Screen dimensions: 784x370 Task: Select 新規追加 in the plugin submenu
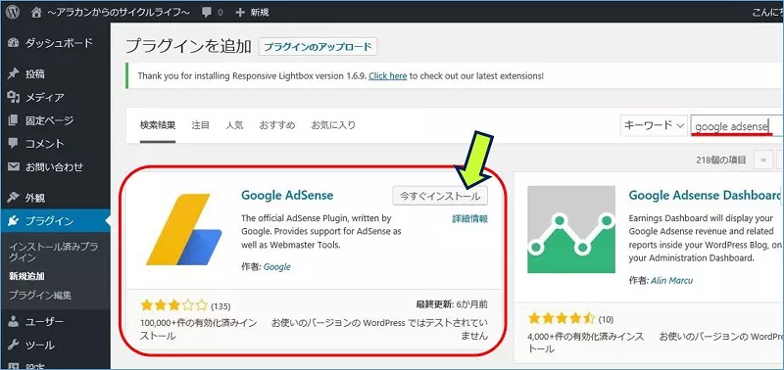[x=27, y=276]
